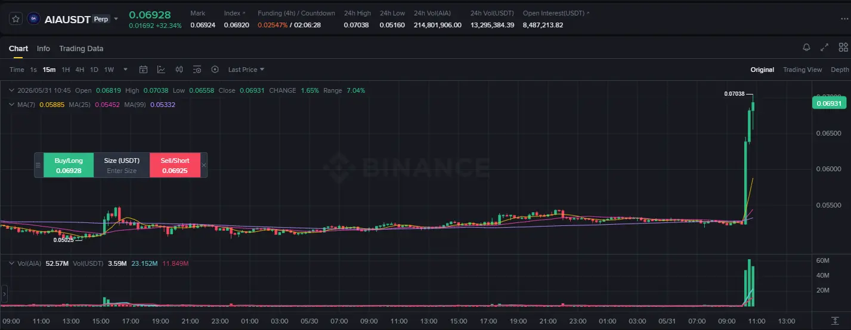This screenshot has height=330, width=851.
Task: Click the hexagon chart settings icon
Action: 215,70
